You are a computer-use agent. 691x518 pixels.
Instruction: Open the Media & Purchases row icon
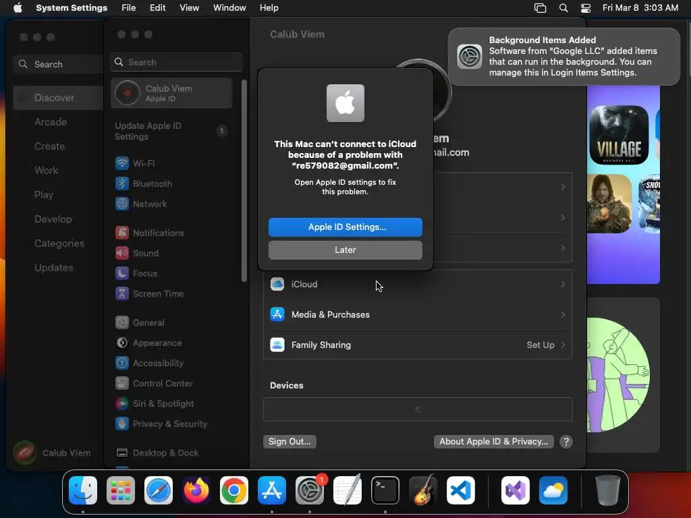[x=277, y=314]
